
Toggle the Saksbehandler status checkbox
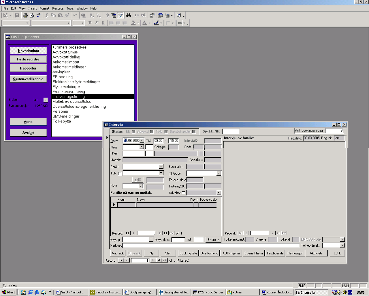pyautogui.click(x=194, y=132)
